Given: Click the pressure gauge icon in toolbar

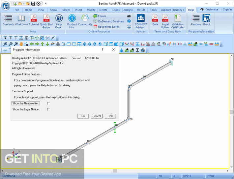Looking at the screenshot, I should pos(148,44).
